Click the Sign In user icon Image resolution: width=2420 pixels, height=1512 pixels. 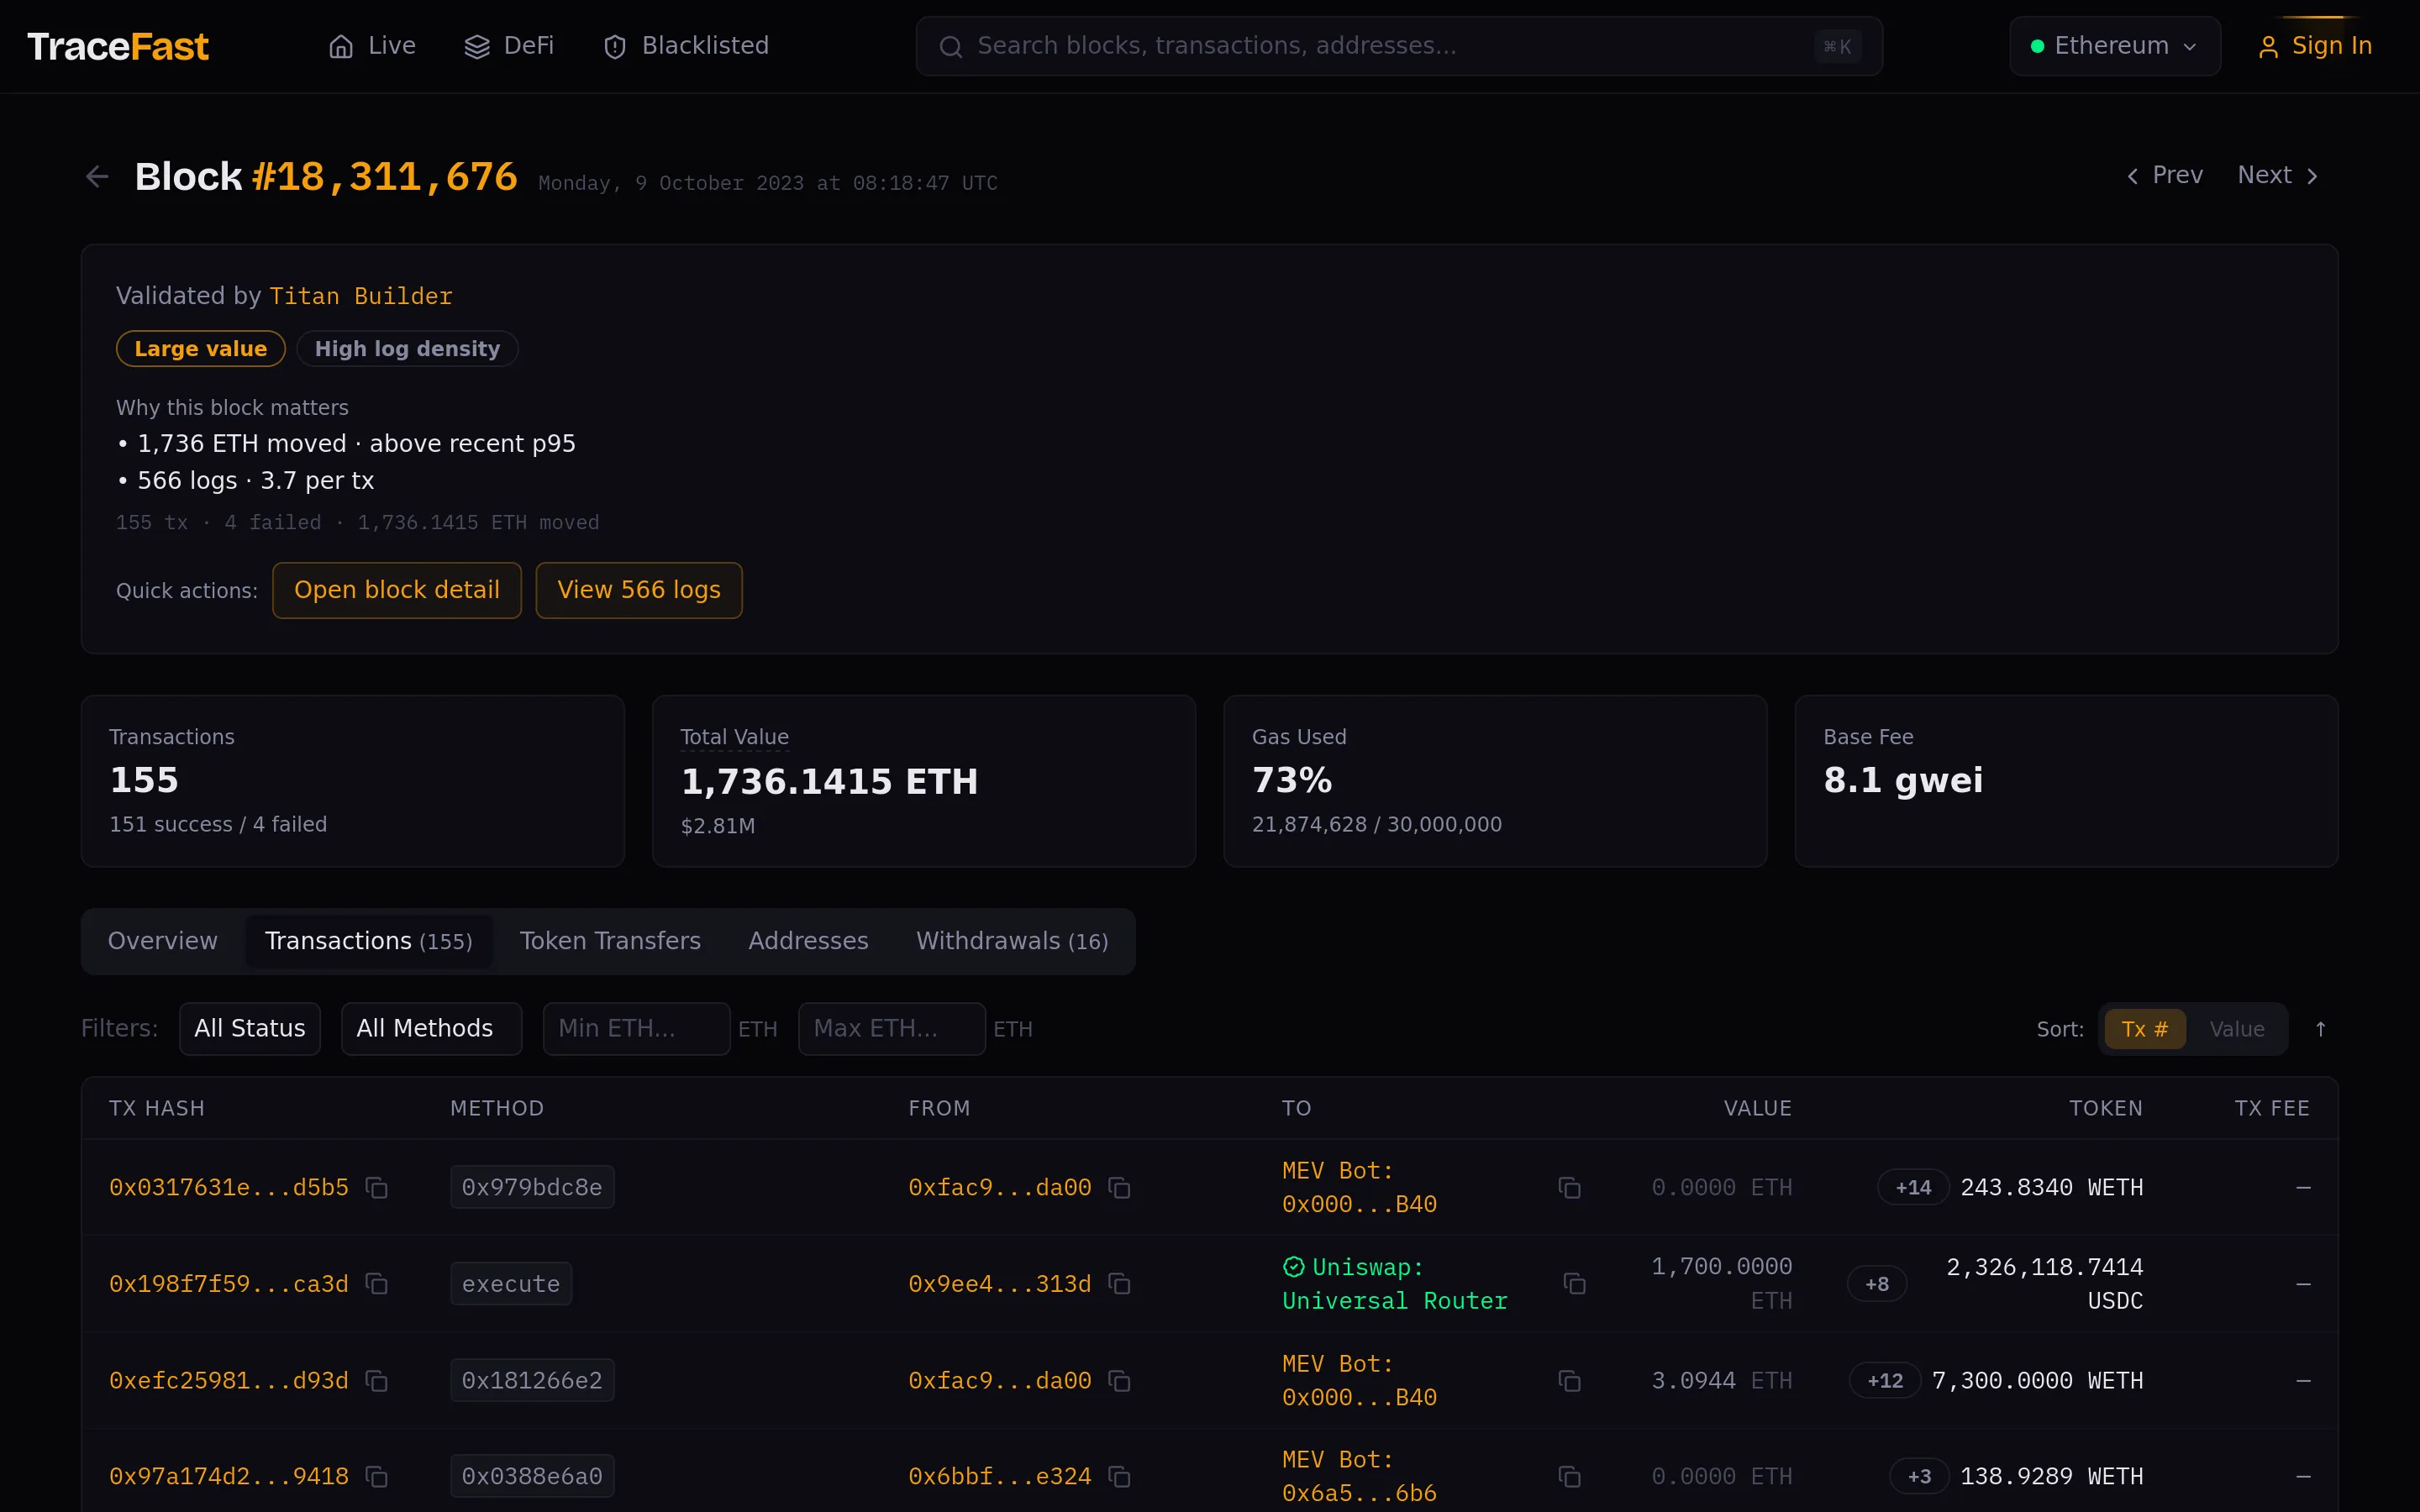pyautogui.click(x=2268, y=46)
